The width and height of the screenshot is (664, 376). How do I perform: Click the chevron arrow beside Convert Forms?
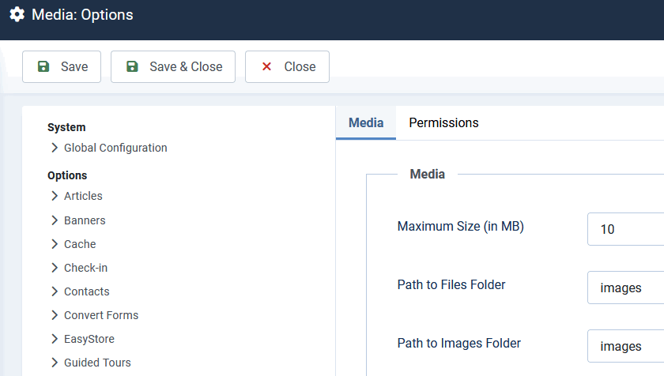tap(55, 315)
